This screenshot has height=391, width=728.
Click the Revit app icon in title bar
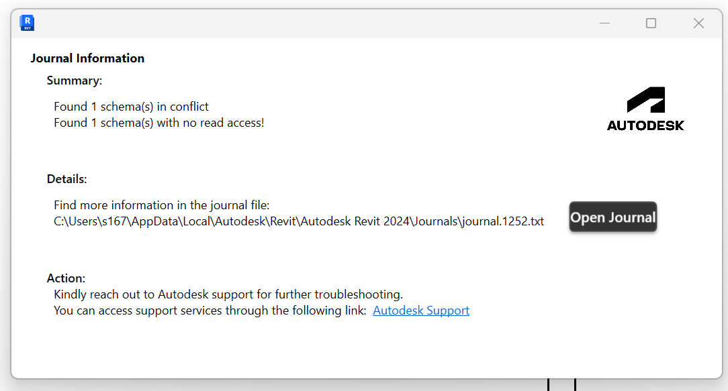[x=28, y=23]
